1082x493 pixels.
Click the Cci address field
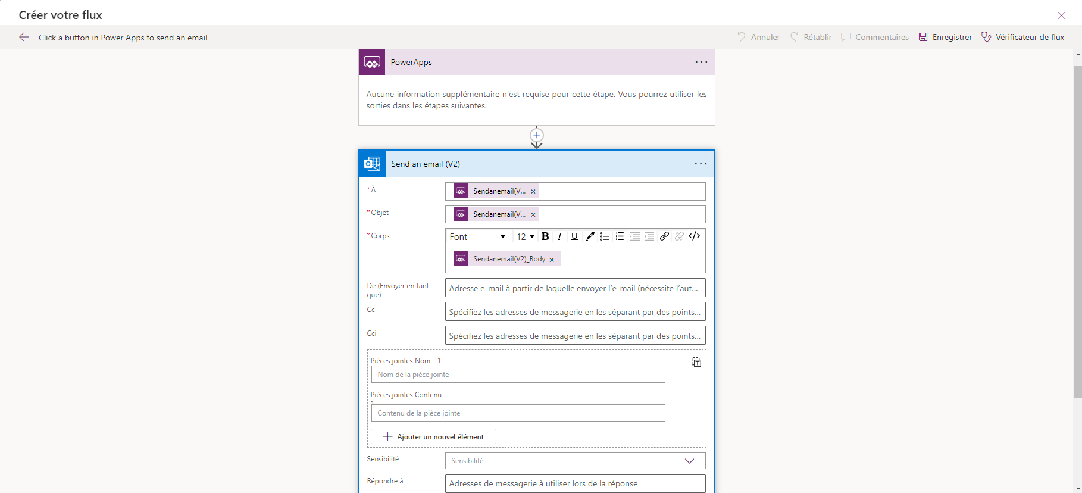tap(575, 336)
